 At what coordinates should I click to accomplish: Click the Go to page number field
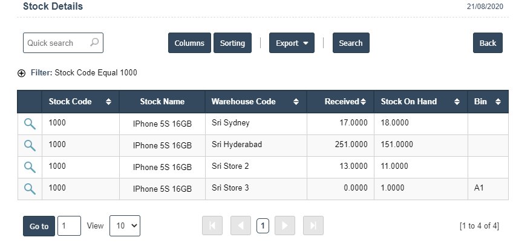coord(69,226)
